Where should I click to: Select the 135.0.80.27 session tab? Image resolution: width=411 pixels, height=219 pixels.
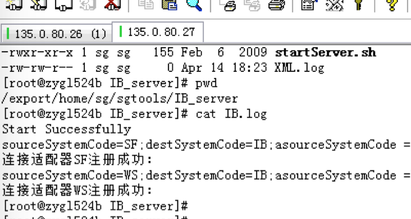[158, 32]
